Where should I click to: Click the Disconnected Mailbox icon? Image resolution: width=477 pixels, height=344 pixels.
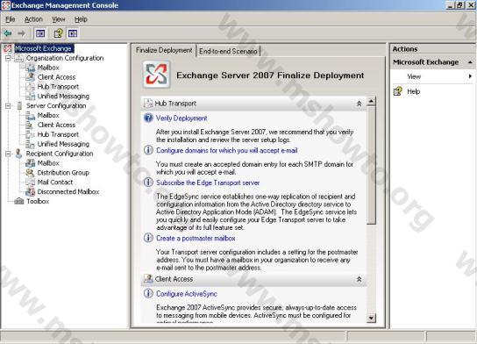coord(31,192)
